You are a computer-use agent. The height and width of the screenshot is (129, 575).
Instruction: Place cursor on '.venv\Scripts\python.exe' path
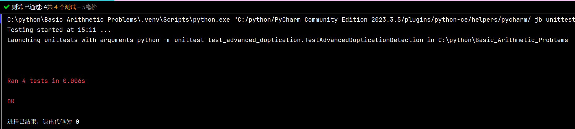pos(184,19)
